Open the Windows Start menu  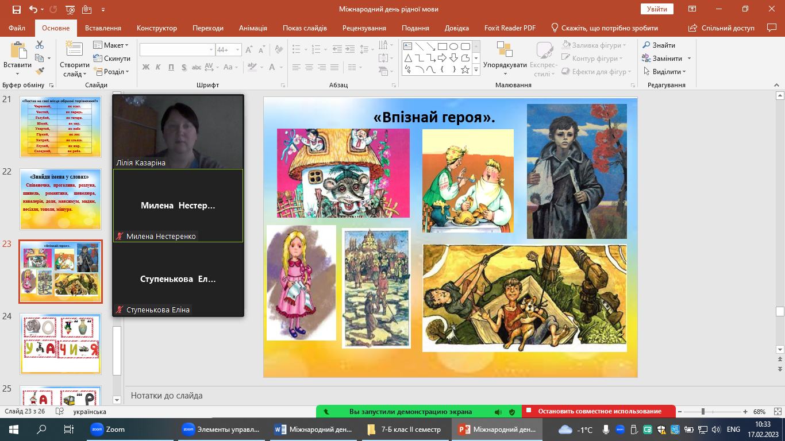[x=14, y=430]
